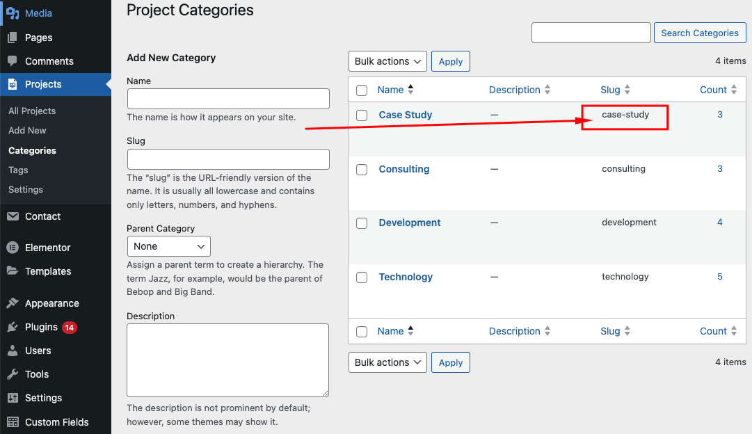Click the 'consulting' slug text
This screenshot has width=752, height=434.
[x=623, y=169]
